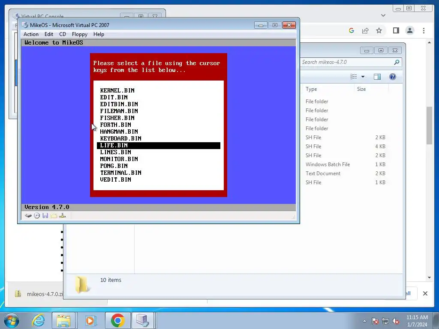Viewport: 439px width, 329px height.
Task: Open Windows Explorer taskbar icon
Action: point(63,320)
